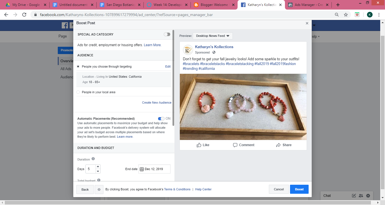Open the Desktop News Feed preview dropdown
The height and width of the screenshot is (205, 385).
[x=213, y=36]
